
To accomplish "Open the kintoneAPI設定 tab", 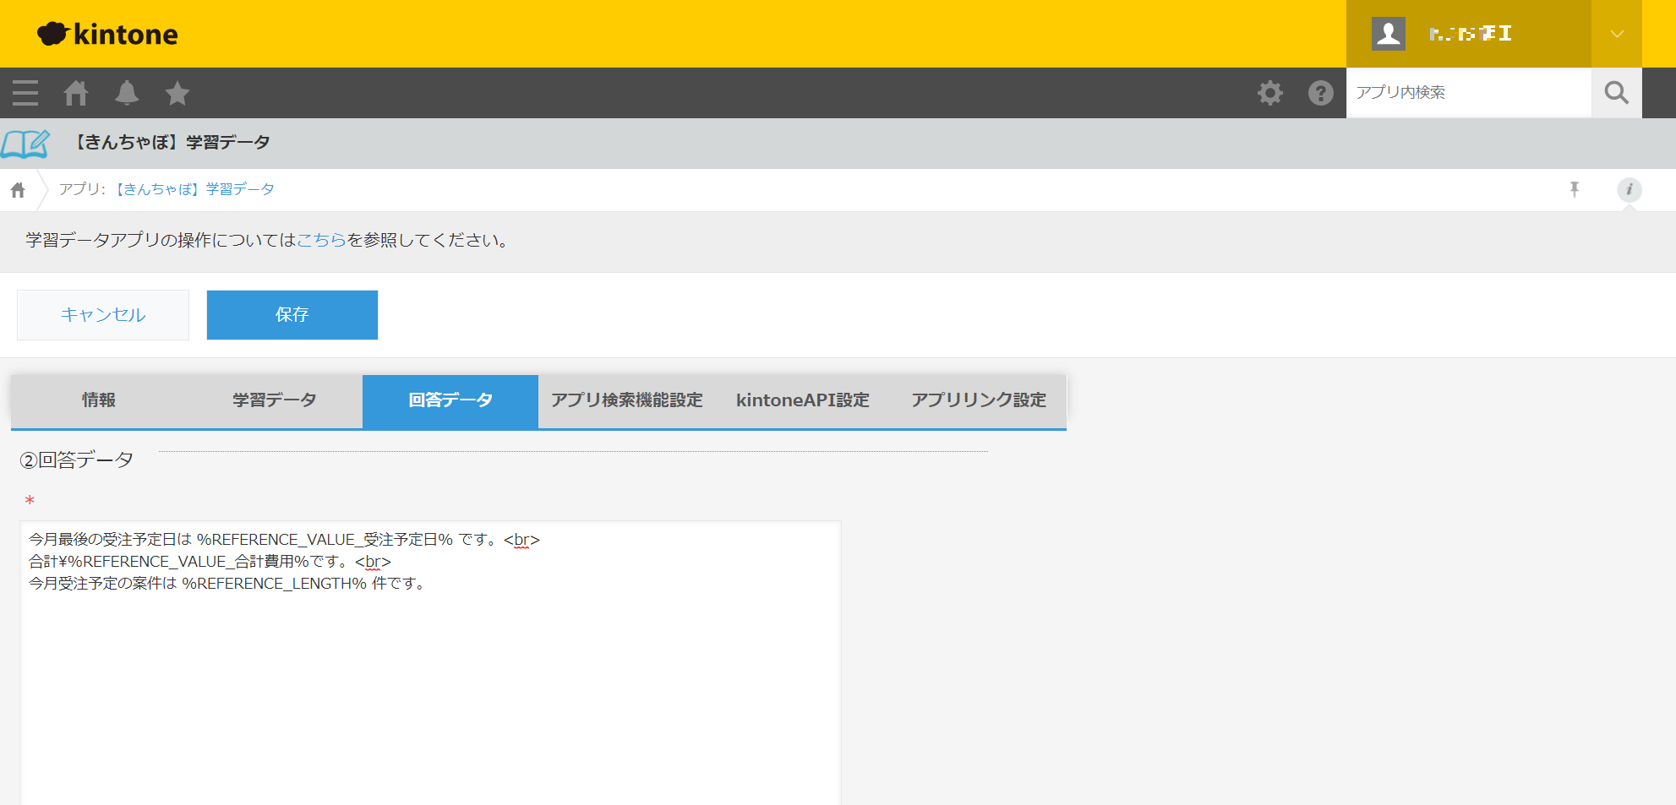I will (802, 400).
